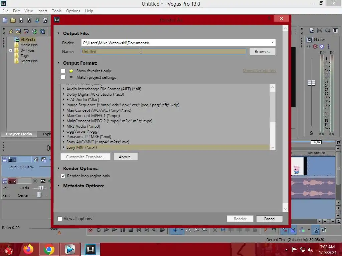
Task: Click the Go to End transport button
Action: click(x=147, y=230)
